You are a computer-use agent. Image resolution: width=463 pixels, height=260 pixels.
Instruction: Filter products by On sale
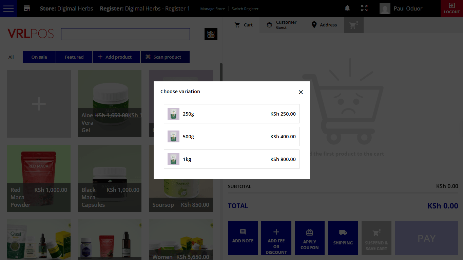pyautogui.click(x=39, y=57)
